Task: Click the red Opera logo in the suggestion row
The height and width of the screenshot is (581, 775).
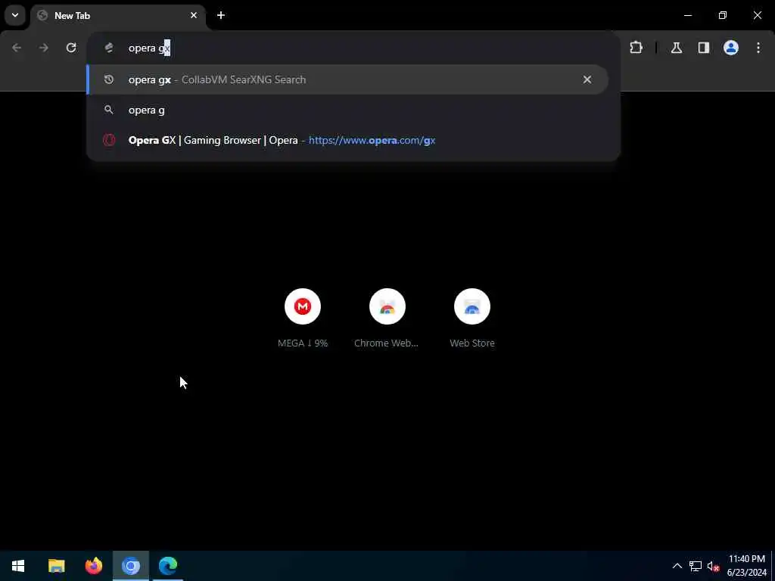Action: click(x=109, y=140)
